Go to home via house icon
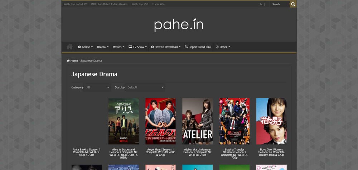The width and height of the screenshot is (358, 170). click(x=70, y=47)
